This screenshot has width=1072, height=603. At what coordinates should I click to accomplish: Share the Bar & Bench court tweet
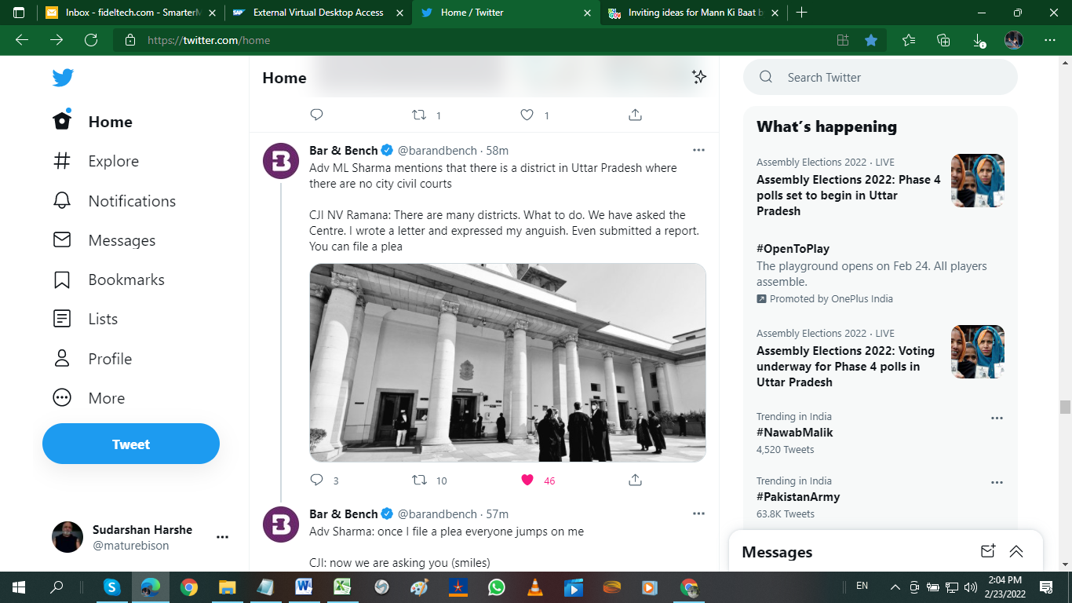[636, 480]
